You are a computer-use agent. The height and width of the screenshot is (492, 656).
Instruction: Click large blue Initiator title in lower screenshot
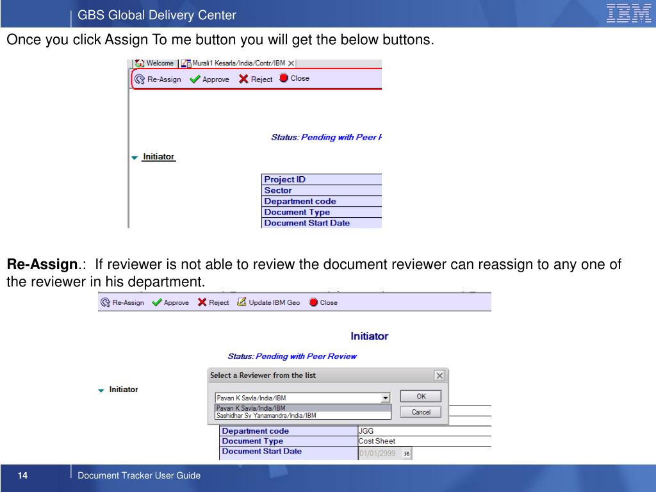click(x=370, y=336)
